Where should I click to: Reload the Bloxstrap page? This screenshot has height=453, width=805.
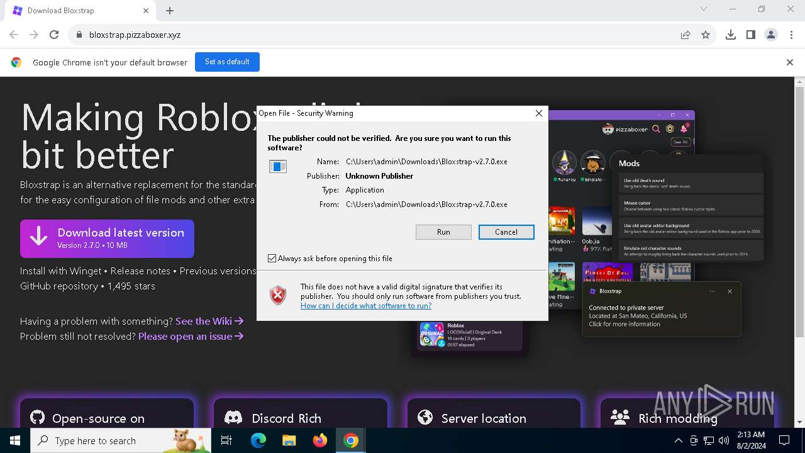pos(54,35)
